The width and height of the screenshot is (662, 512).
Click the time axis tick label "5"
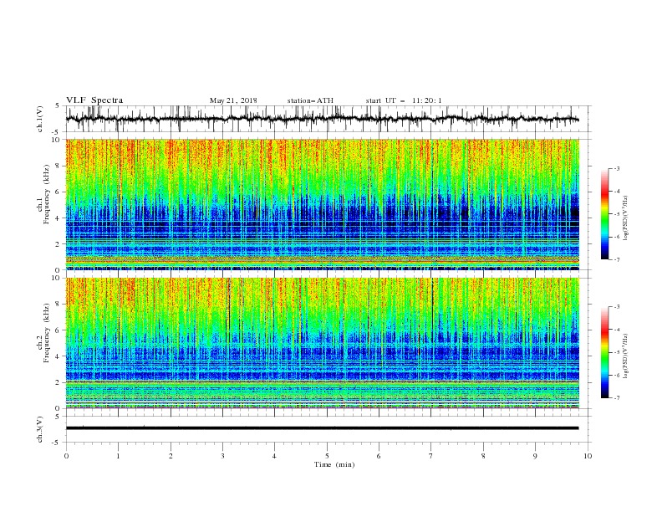click(x=327, y=456)
